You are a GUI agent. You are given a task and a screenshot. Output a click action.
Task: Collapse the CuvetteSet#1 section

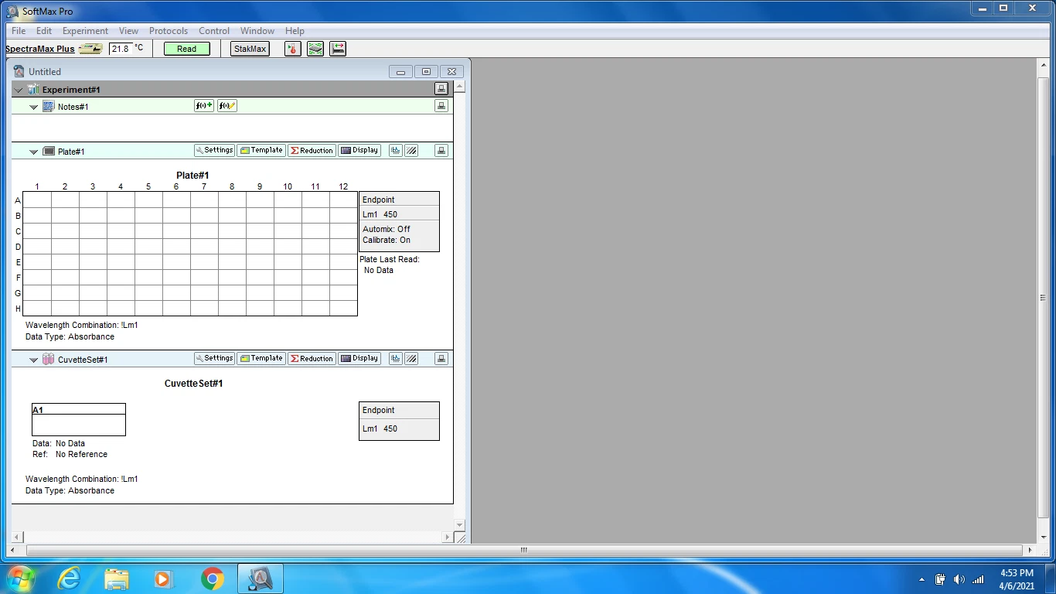pyautogui.click(x=33, y=360)
